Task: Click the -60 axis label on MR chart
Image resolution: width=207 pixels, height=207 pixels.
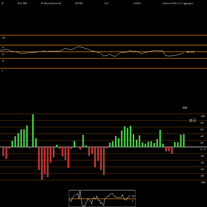Action: coord(202,169)
